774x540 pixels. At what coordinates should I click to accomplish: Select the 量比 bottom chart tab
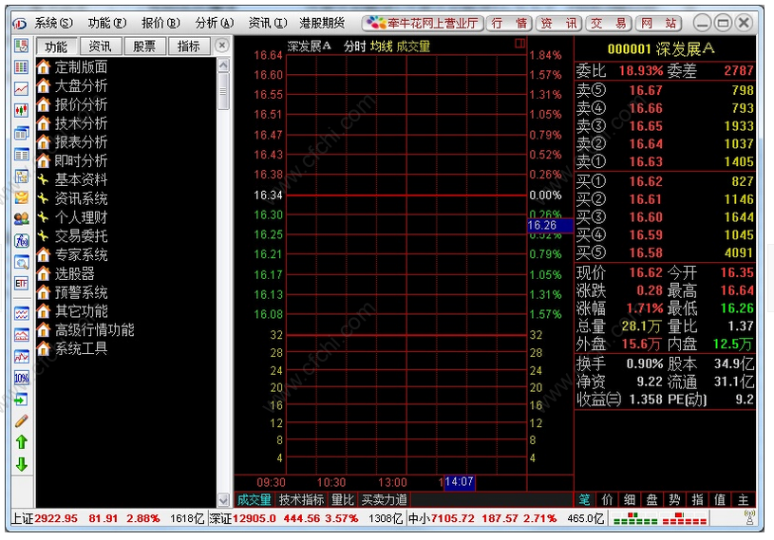pos(342,499)
